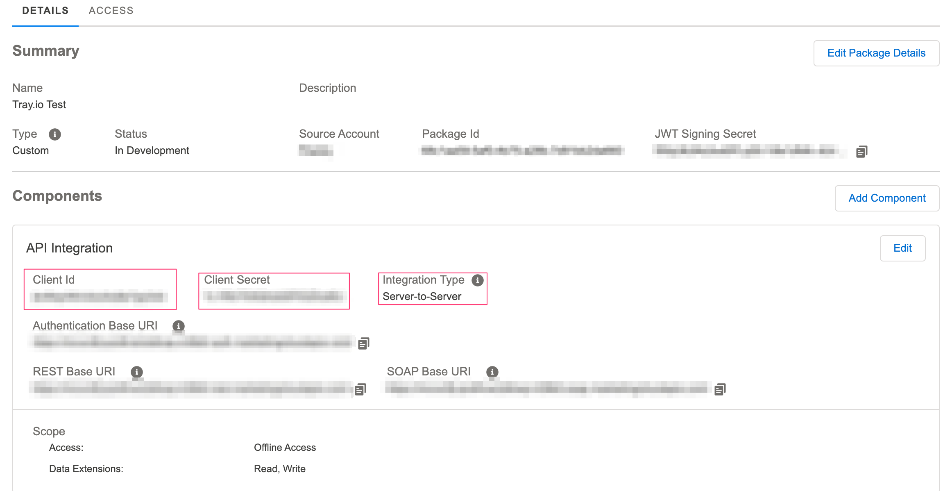Select the DETAILS tab
This screenshot has height=491, width=943.
coord(45,11)
